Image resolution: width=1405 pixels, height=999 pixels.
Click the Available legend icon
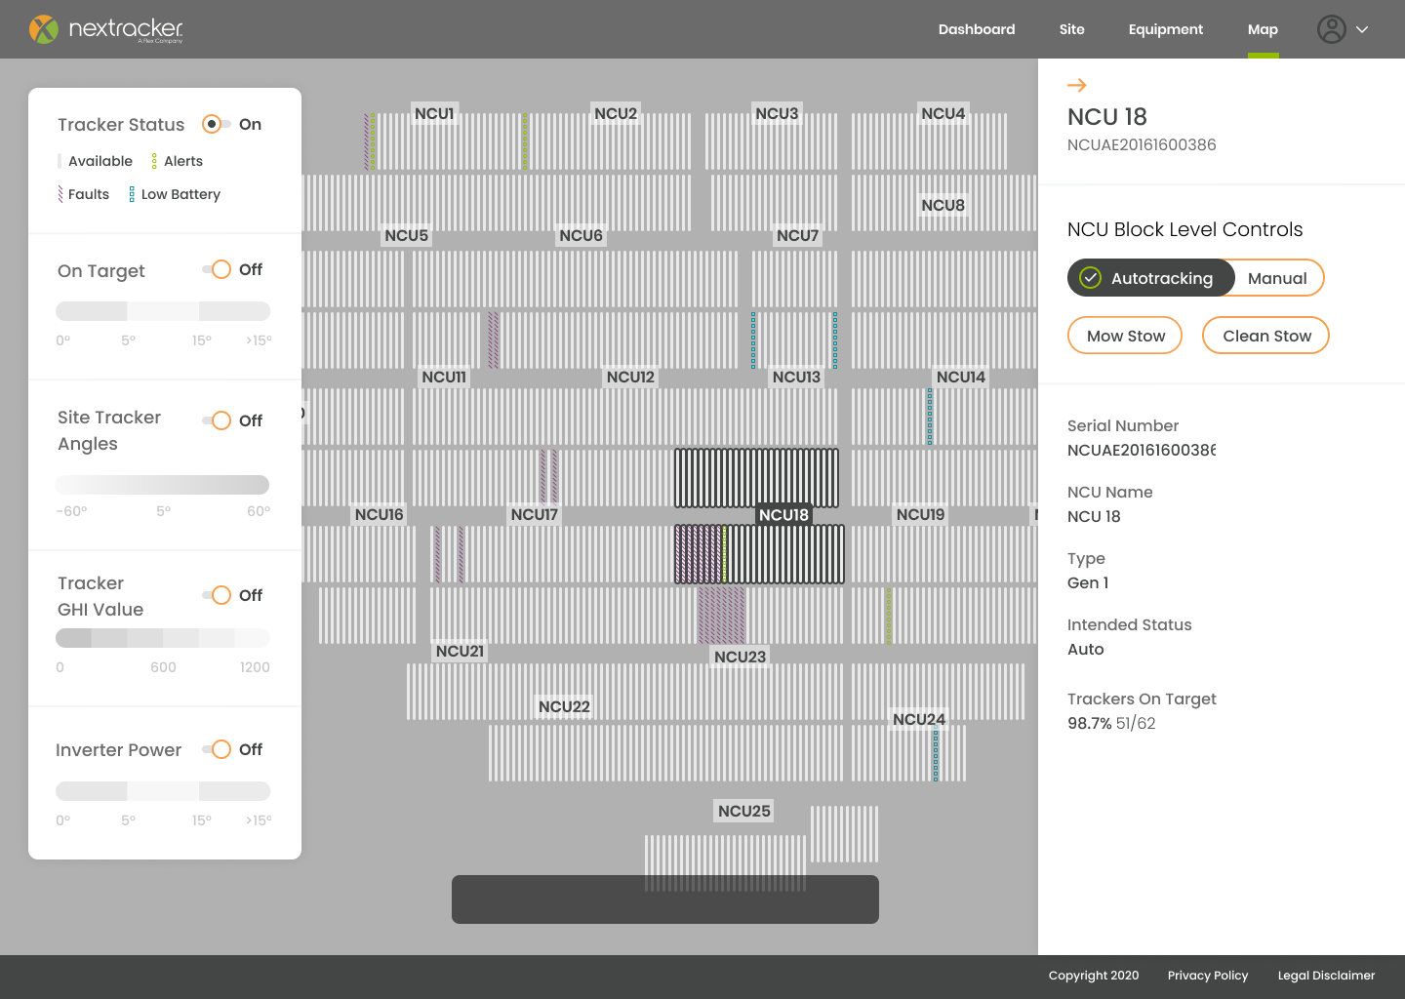[x=60, y=161]
